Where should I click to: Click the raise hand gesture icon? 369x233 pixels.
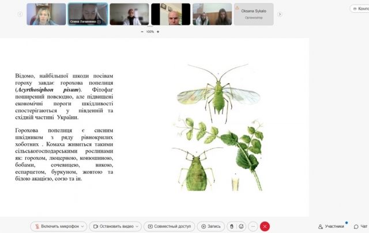click(x=232, y=227)
